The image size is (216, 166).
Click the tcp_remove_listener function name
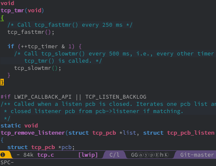pos(33,133)
